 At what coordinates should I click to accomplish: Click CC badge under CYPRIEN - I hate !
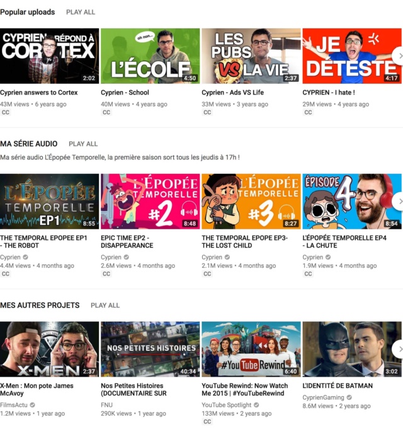pos(308,112)
